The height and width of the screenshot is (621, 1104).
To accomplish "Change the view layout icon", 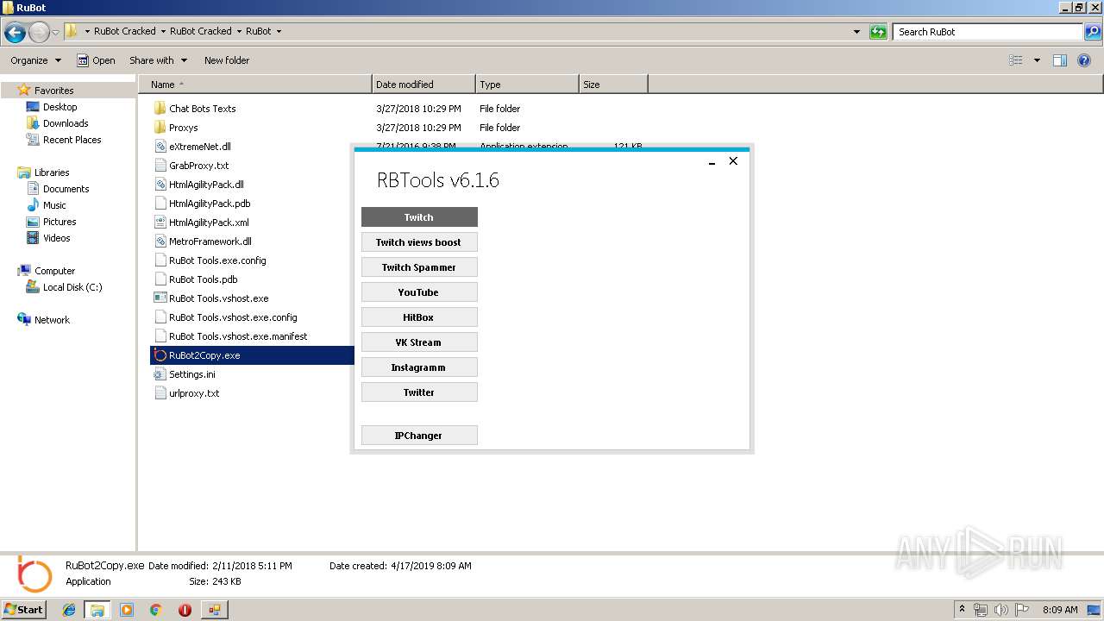I will pyautogui.click(x=1016, y=60).
